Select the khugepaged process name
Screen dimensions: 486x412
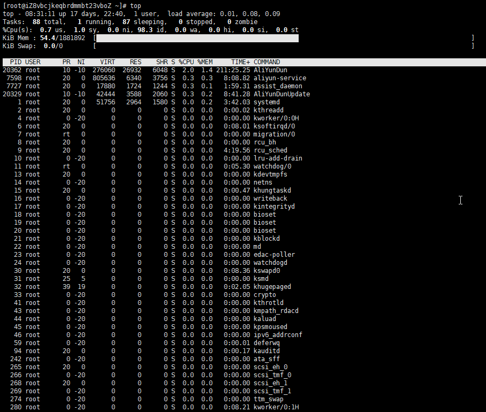[x=272, y=287]
